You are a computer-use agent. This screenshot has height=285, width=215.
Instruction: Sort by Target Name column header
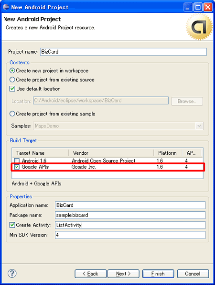coord(41,153)
